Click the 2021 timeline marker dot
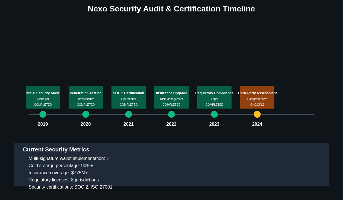 [129, 114]
